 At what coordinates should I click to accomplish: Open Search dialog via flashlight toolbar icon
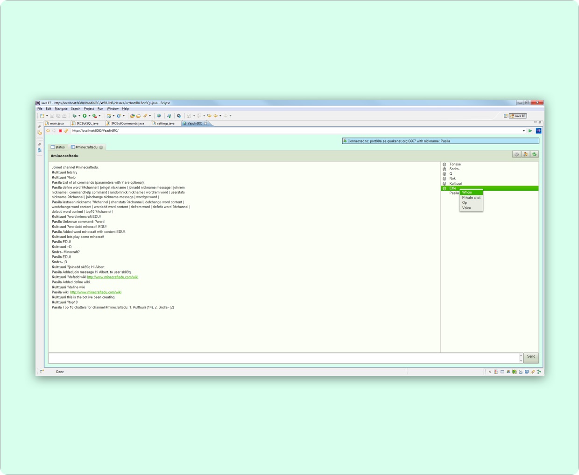[x=144, y=116]
